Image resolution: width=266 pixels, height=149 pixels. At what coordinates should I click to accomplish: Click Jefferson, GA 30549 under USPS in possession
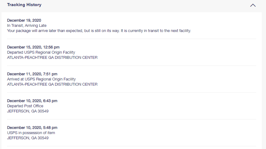pyautogui.click(x=28, y=138)
